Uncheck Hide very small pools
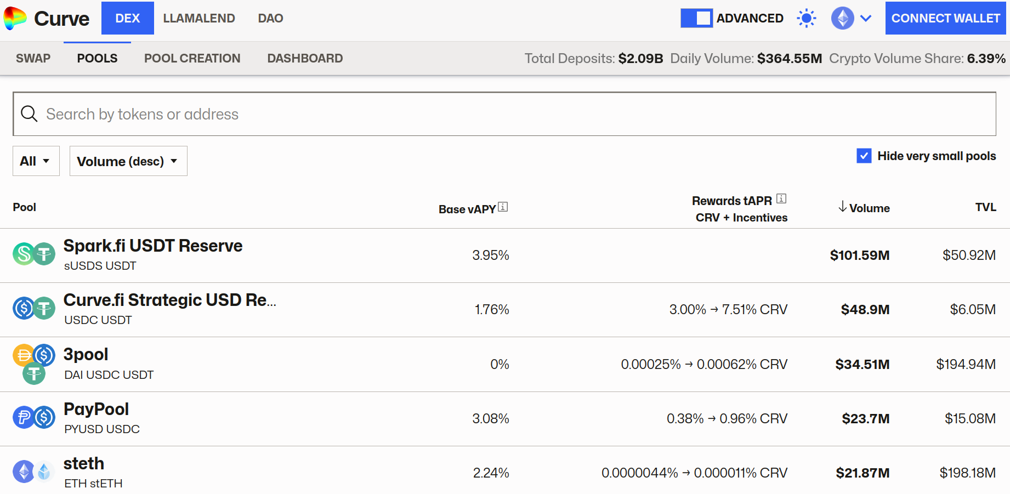1010x494 pixels. (x=864, y=156)
